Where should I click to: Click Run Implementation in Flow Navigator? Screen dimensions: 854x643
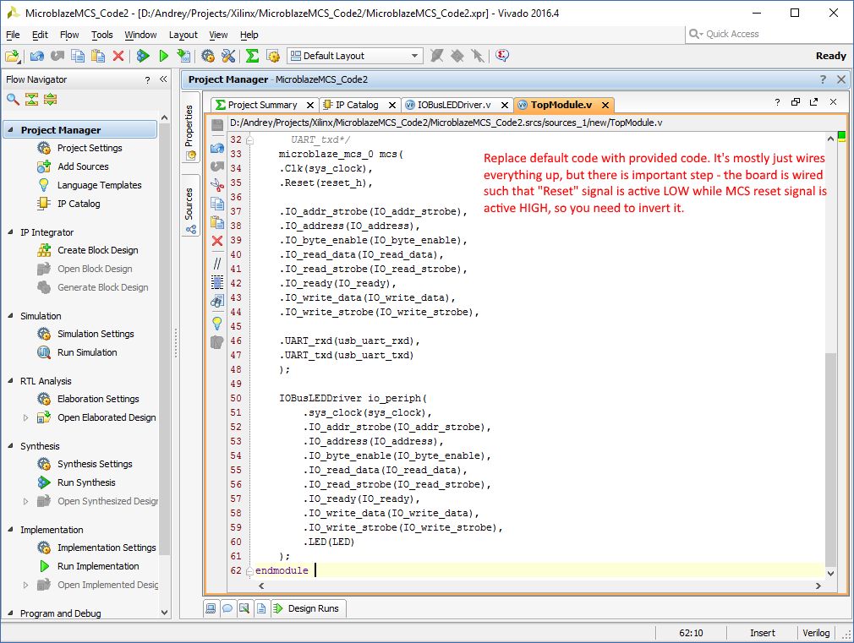point(97,566)
